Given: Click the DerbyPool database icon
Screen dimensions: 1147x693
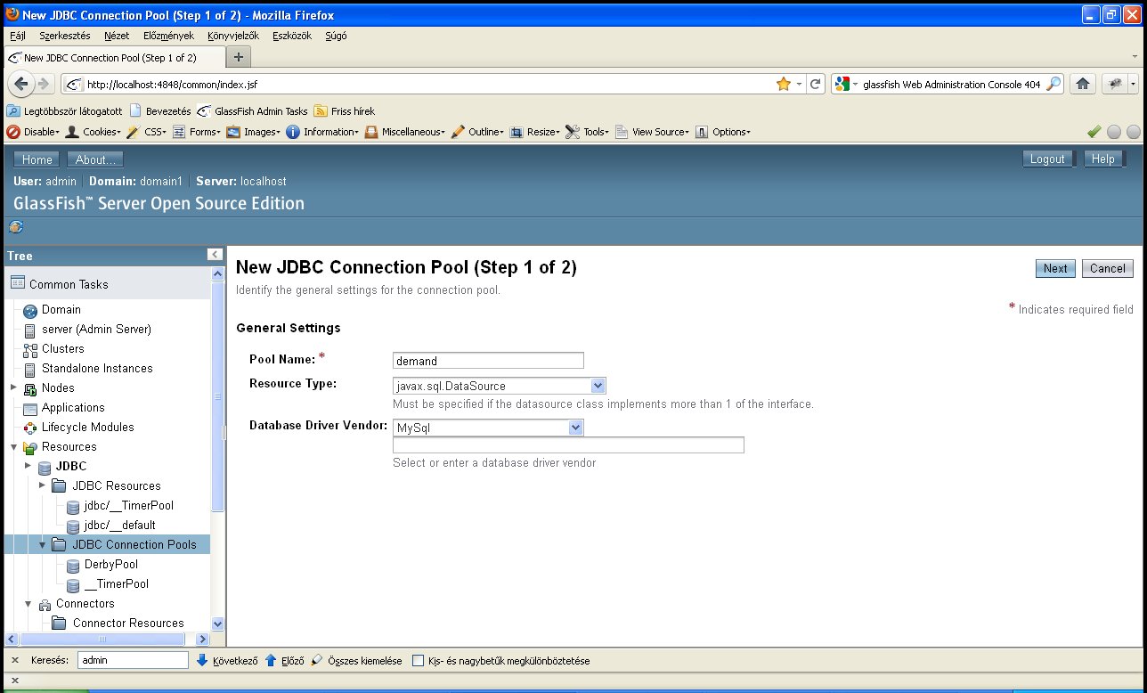Looking at the screenshot, I should coord(73,565).
